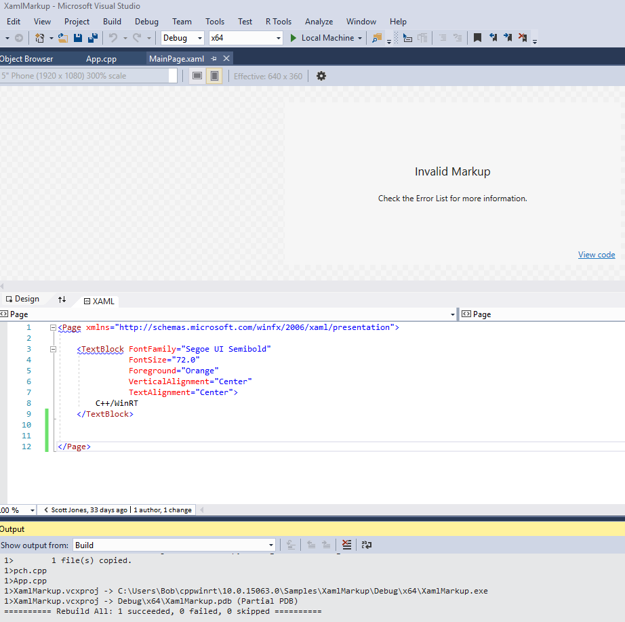Clear all output with the Clear All icon
Viewport: 625px width, 622px height.
[x=346, y=545]
